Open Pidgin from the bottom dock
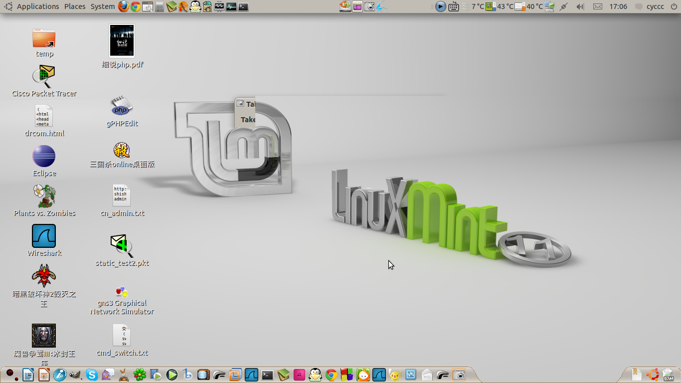 point(108,375)
